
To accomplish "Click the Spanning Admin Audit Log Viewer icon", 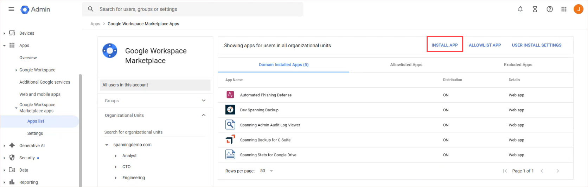I will [x=230, y=125].
